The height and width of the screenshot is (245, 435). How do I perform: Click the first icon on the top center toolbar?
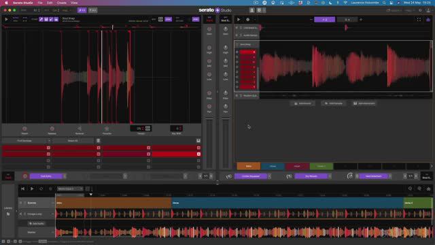click(x=252, y=10)
